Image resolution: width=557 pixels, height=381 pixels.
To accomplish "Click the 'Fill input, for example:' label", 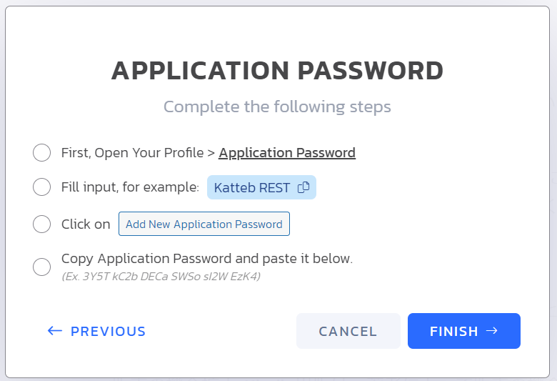I will [x=130, y=187].
